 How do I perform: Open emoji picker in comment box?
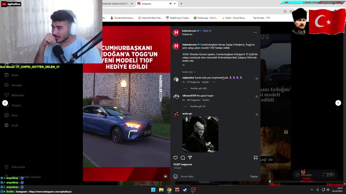click(175, 176)
